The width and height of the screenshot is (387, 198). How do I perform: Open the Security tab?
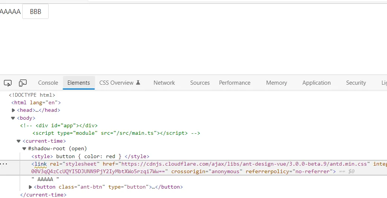pyautogui.click(x=356, y=83)
